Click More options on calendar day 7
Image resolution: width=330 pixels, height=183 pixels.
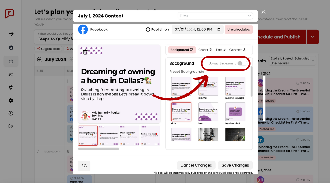point(53,151)
